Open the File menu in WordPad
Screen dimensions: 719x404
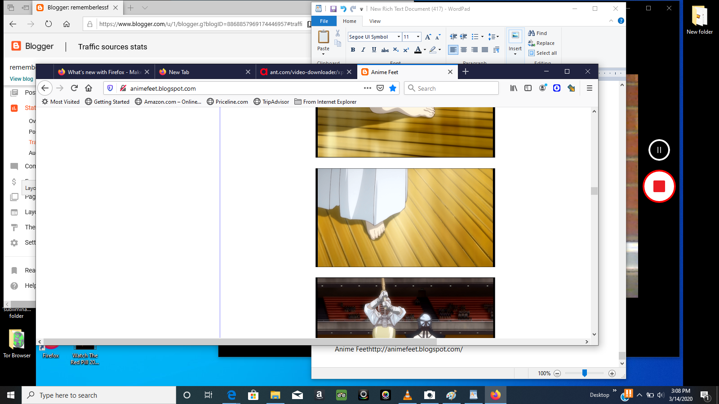[324, 21]
